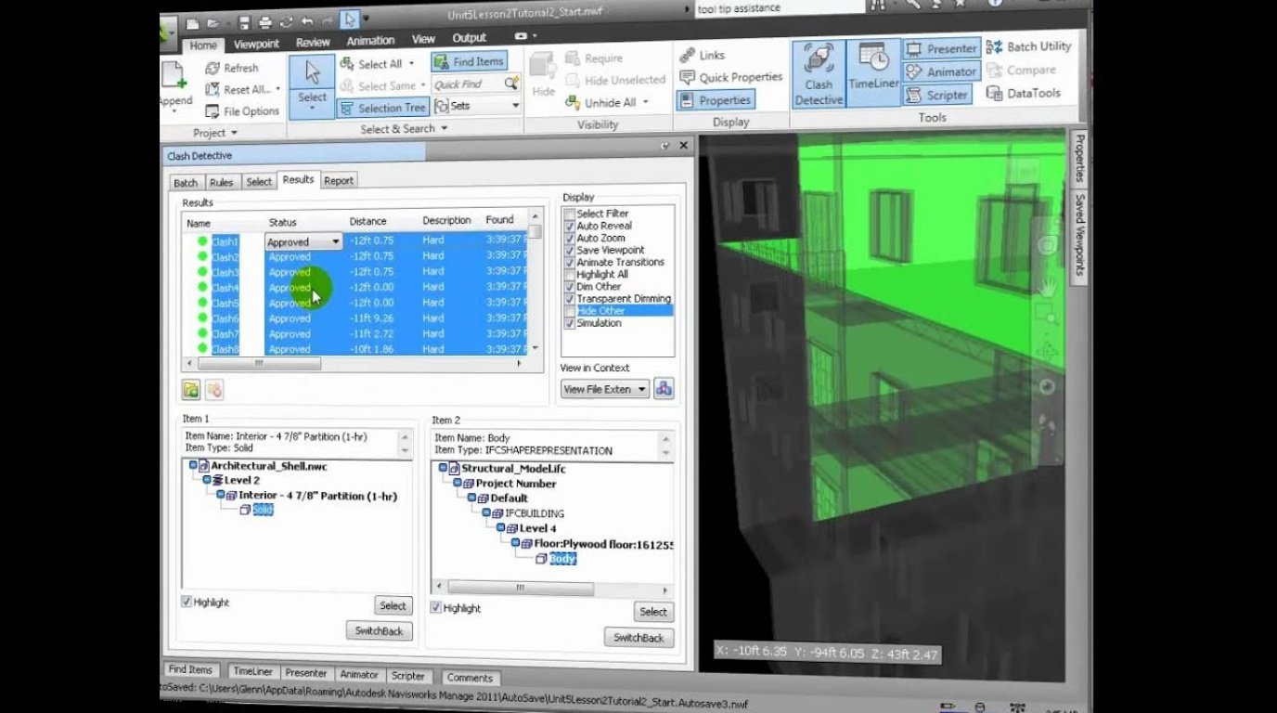Viewport: 1277px width, 713px height.
Task: Open the Clash Detective tool
Action: tap(819, 72)
